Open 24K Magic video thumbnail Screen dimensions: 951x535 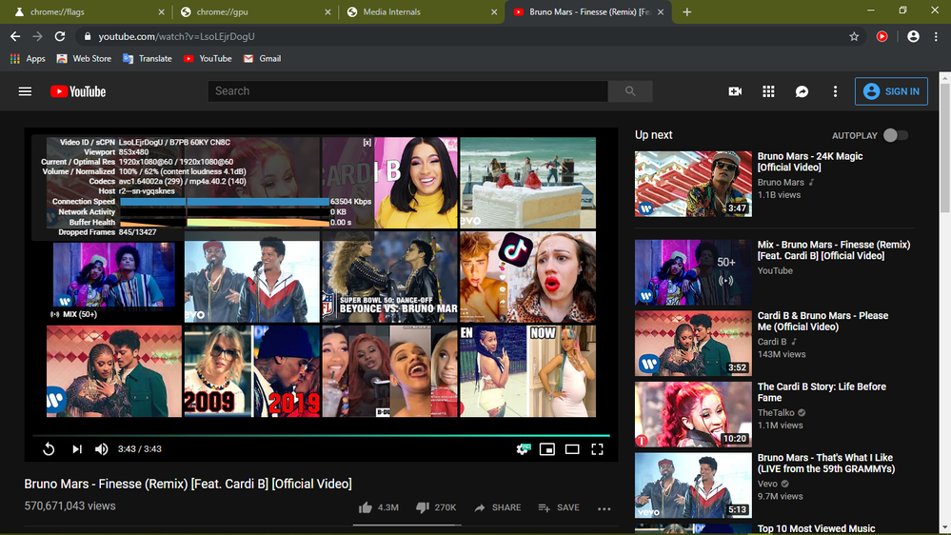[x=693, y=184]
